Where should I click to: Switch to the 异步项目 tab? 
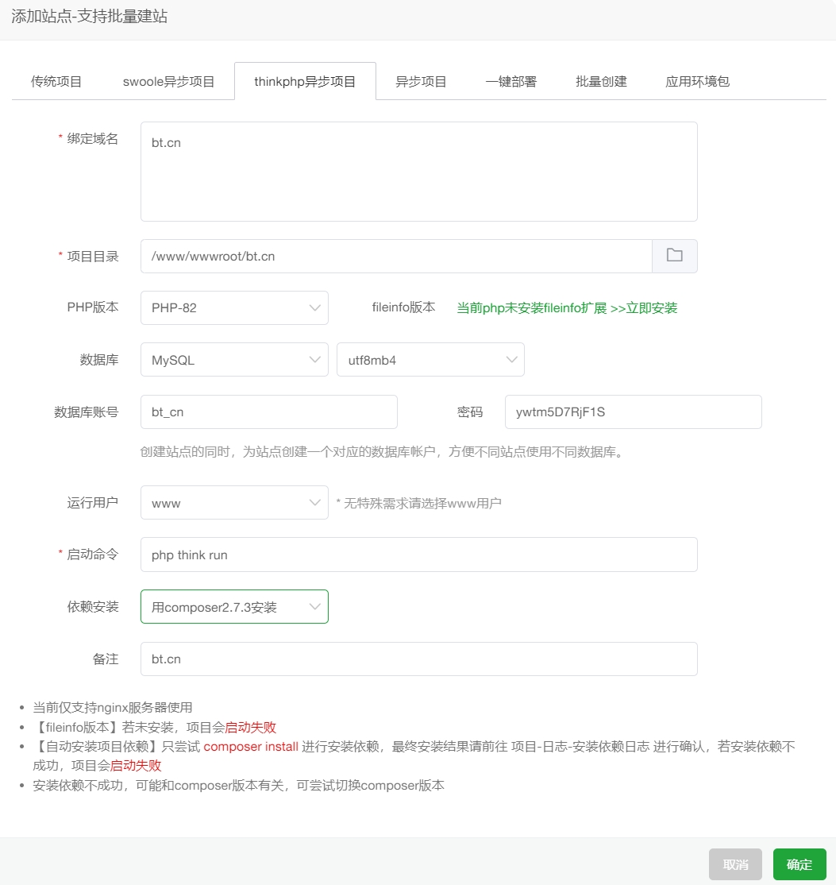(x=420, y=80)
